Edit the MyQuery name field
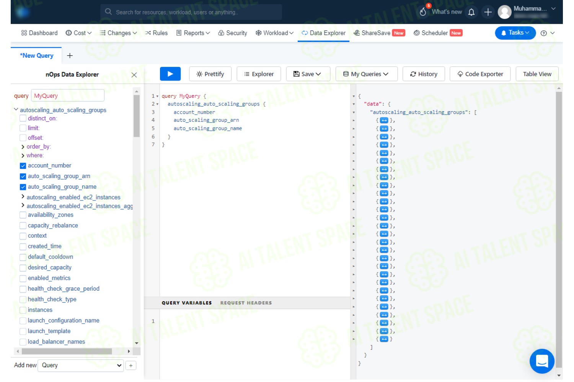 (68, 96)
